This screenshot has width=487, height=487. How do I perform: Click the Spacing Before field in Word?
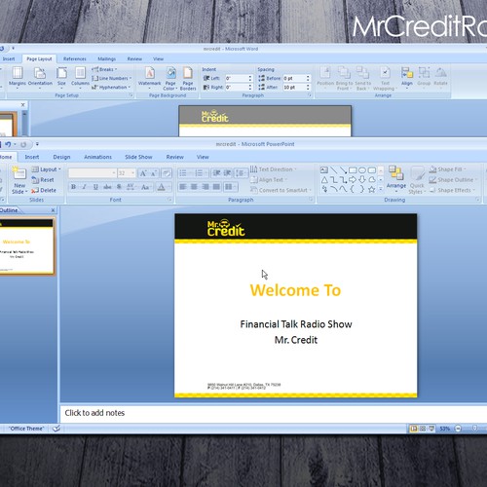pyautogui.click(x=297, y=79)
